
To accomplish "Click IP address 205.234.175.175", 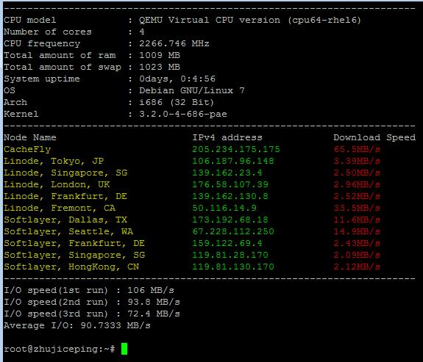I will (236, 150).
